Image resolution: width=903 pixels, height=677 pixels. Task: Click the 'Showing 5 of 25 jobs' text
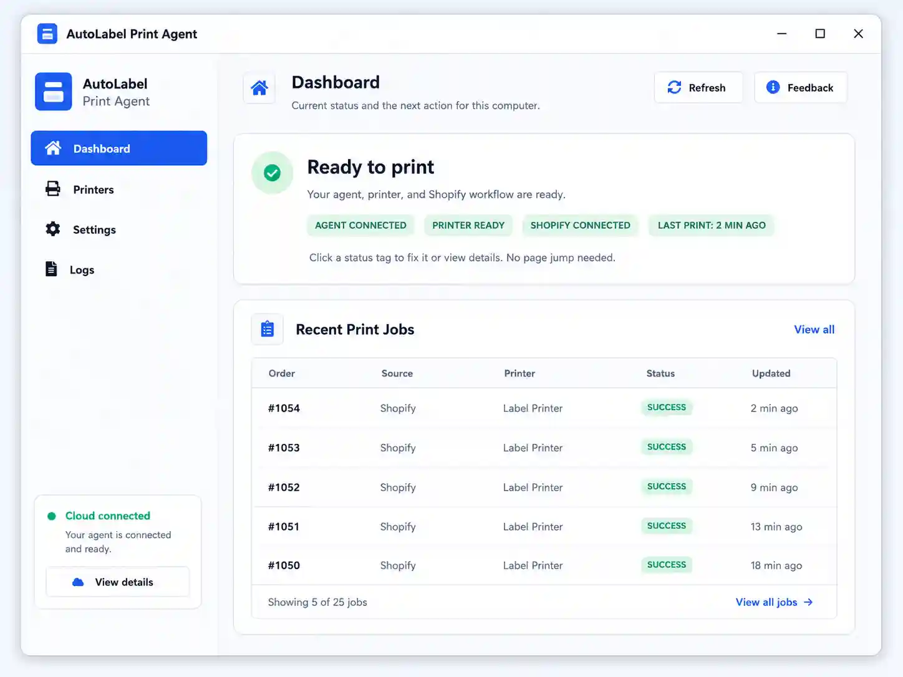[317, 602]
